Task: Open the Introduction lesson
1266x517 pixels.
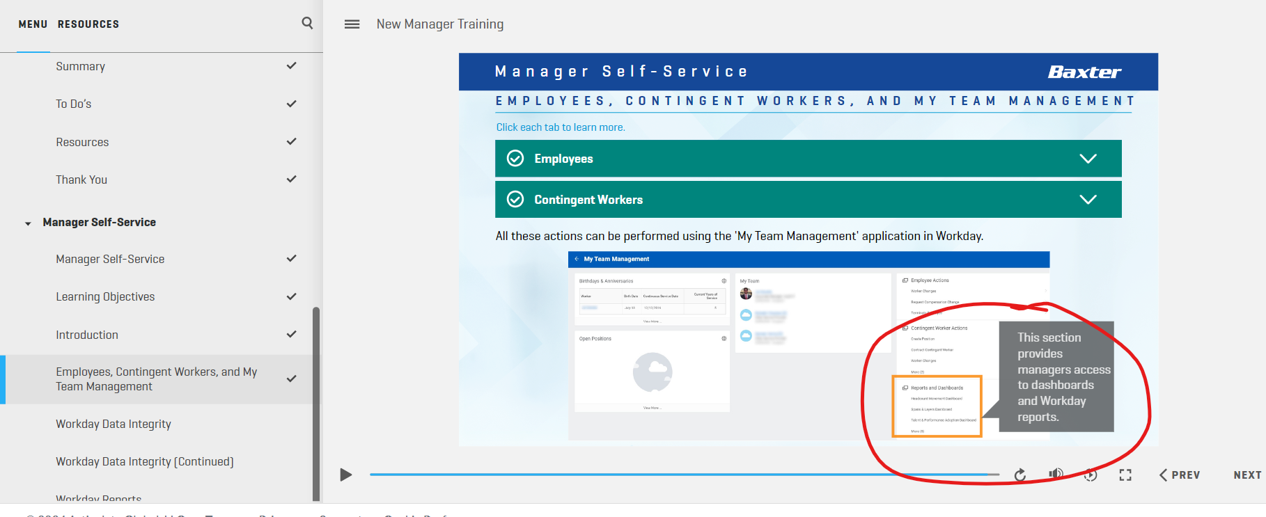Action: tap(87, 335)
